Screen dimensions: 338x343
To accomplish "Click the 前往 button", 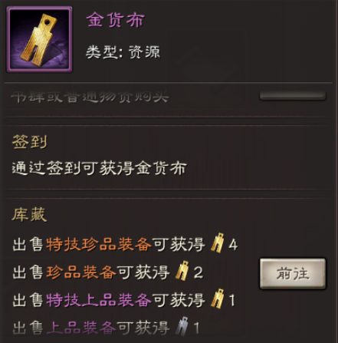I will 293,274.
